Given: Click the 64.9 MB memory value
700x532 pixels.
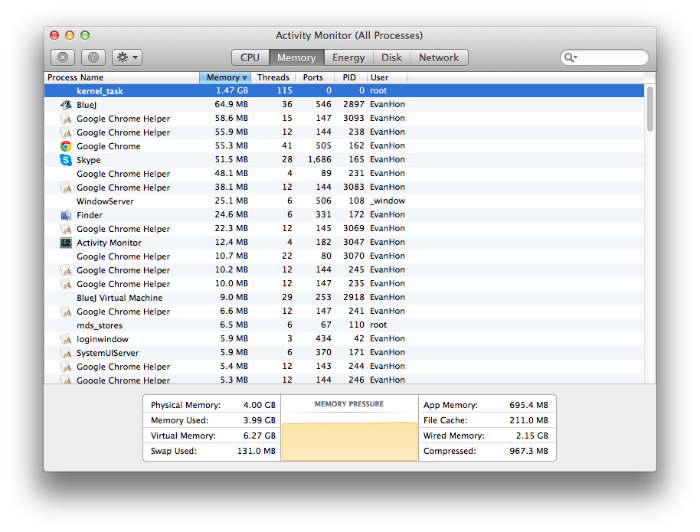Looking at the screenshot, I should [231, 104].
